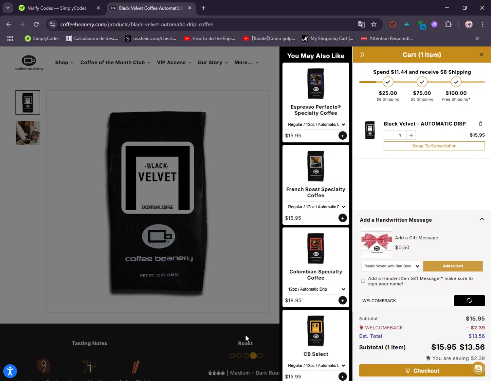Click the $25.00 shipping progress checkpoint
The image size is (491, 381).
[x=388, y=82]
